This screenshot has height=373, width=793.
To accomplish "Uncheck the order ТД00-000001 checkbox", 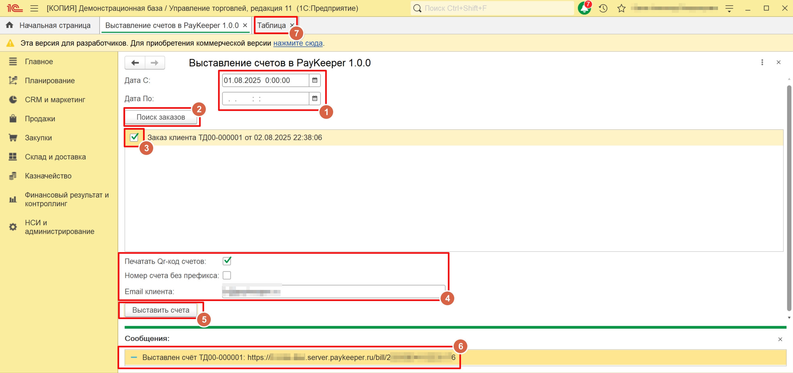I will pyautogui.click(x=134, y=137).
